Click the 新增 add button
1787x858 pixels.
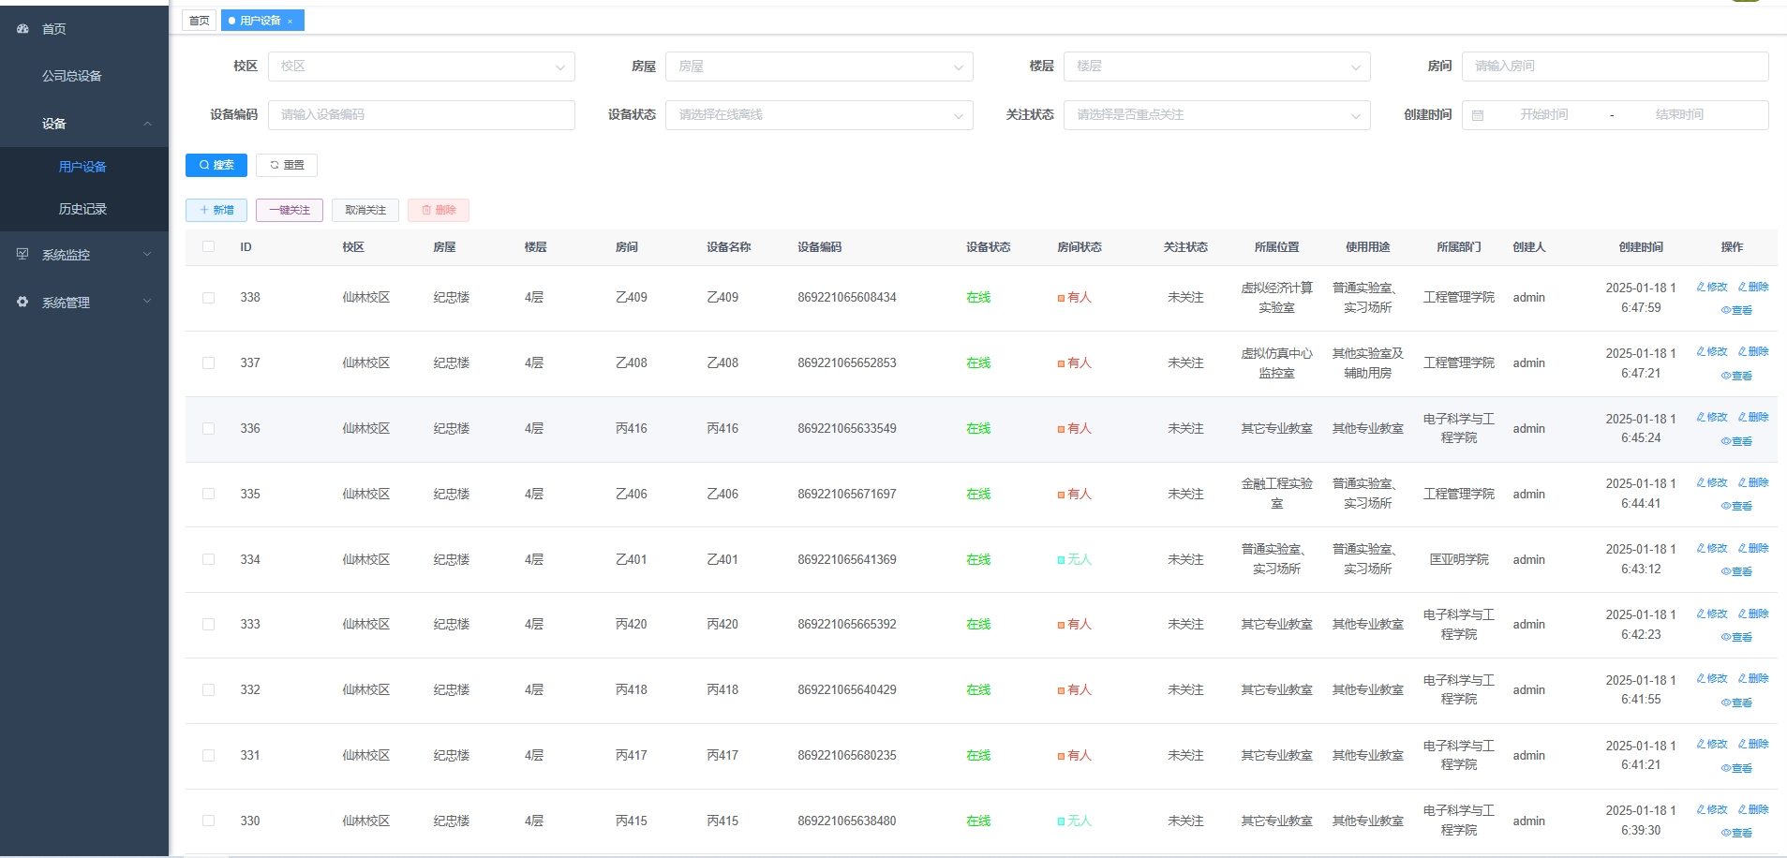click(216, 210)
